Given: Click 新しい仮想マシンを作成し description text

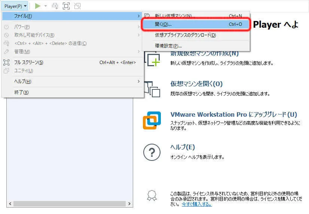Looking at the screenshot, I should pos(222,63).
